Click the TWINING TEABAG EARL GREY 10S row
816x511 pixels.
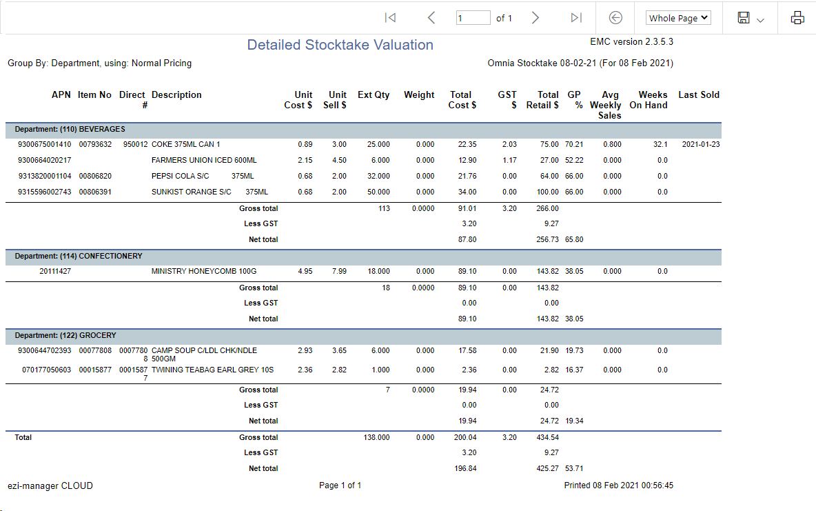tap(212, 370)
